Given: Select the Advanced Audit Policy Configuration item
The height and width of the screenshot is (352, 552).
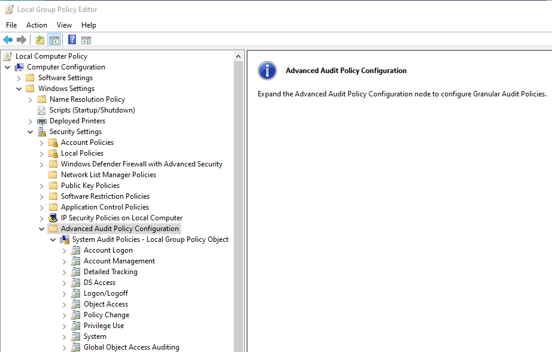Looking at the screenshot, I should (x=120, y=229).
